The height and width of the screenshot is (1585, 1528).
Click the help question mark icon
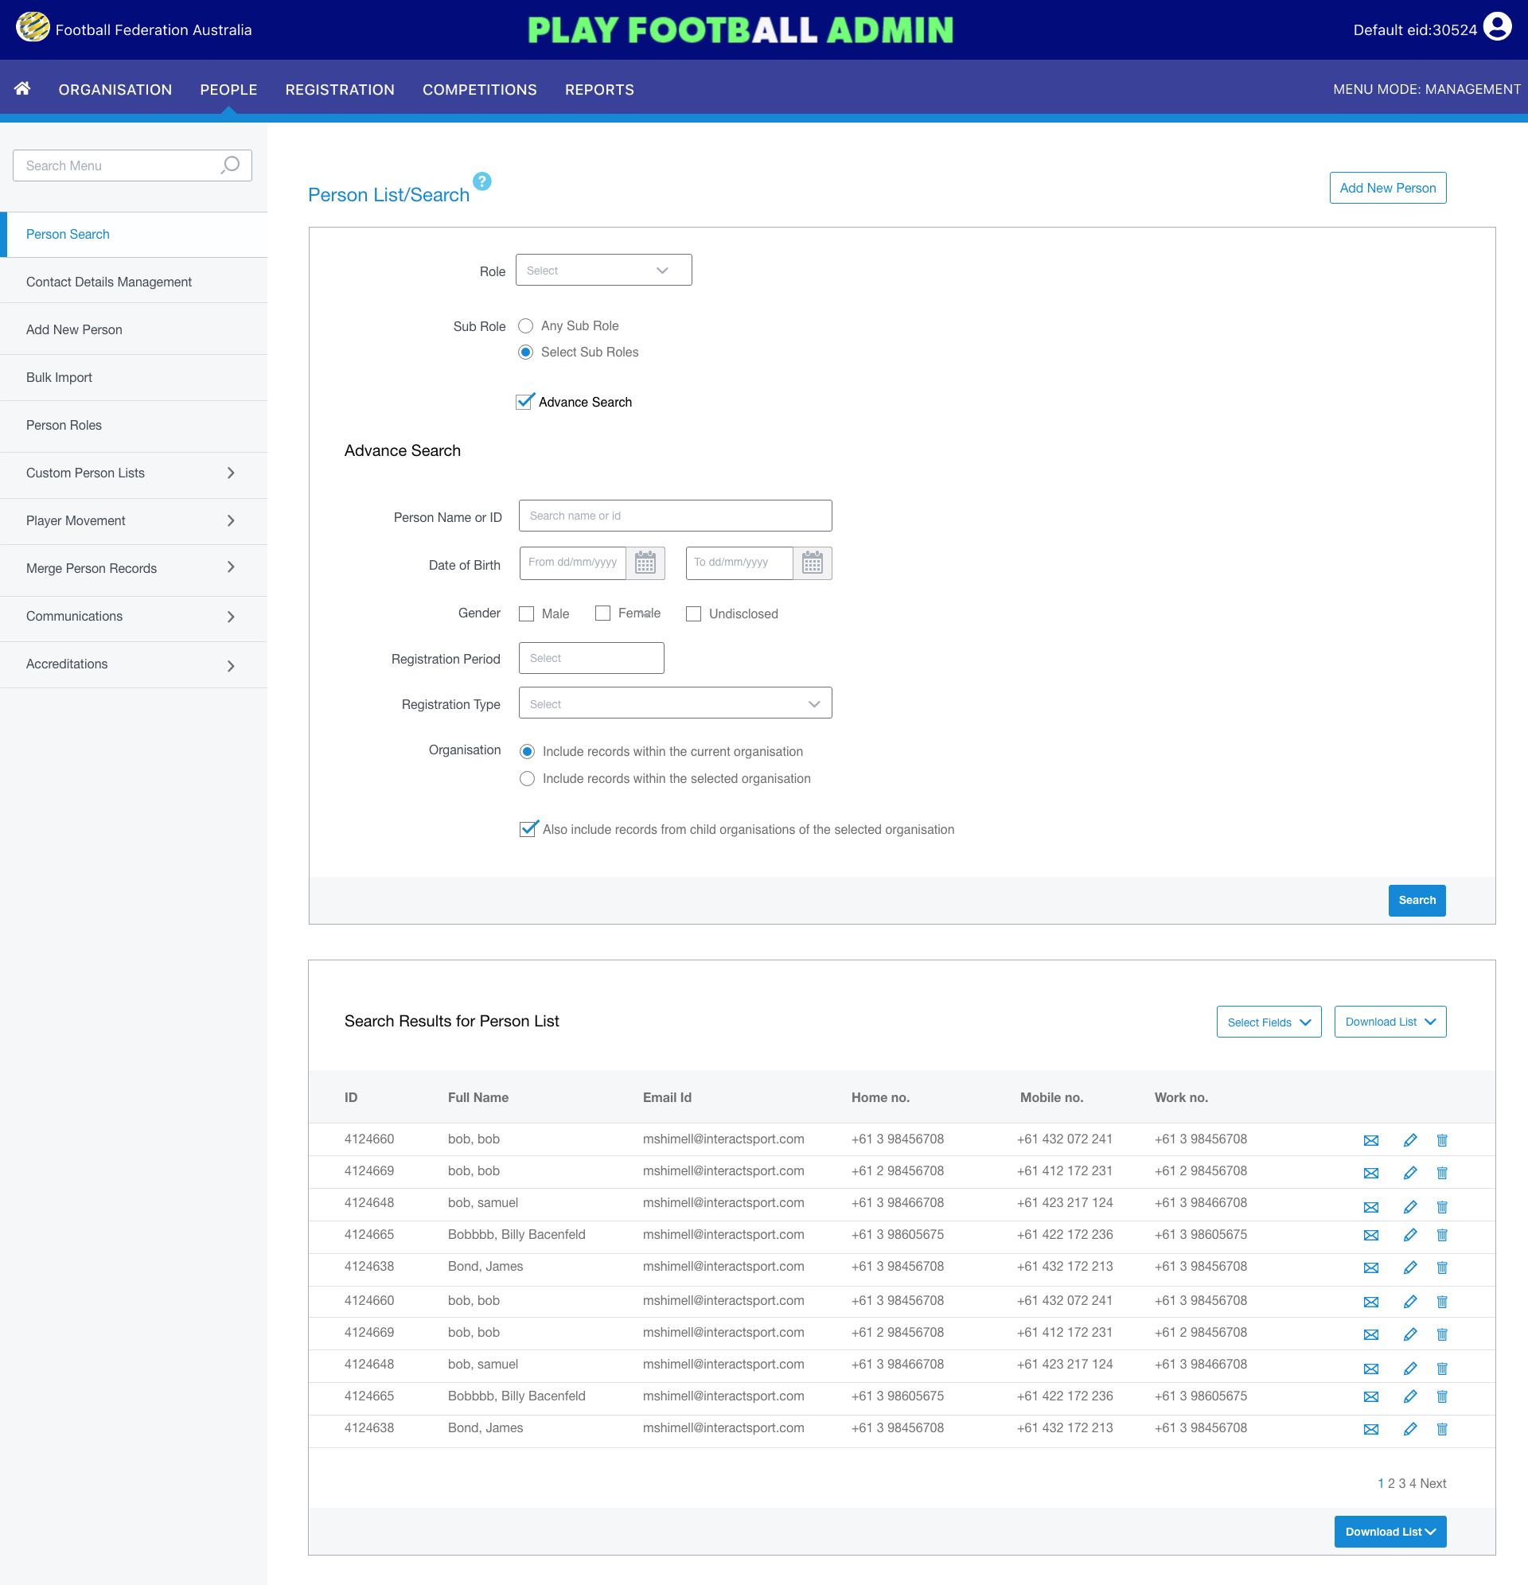[482, 181]
